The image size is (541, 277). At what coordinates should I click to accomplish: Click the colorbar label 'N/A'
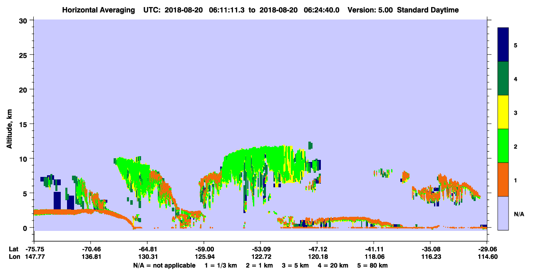[x=519, y=214]
